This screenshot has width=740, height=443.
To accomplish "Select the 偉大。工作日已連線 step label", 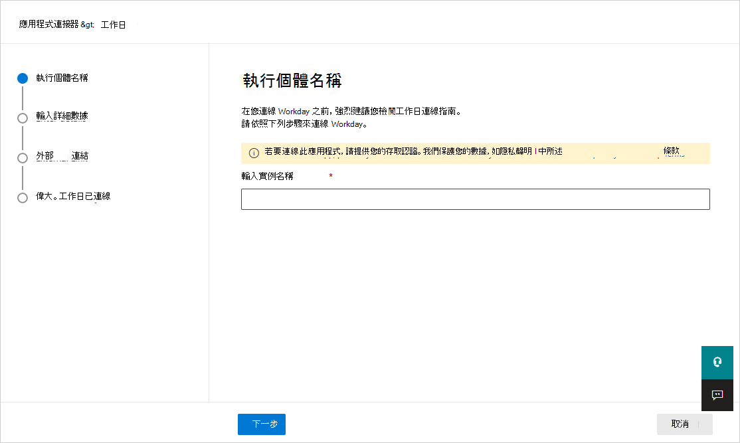I will coord(73,197).
